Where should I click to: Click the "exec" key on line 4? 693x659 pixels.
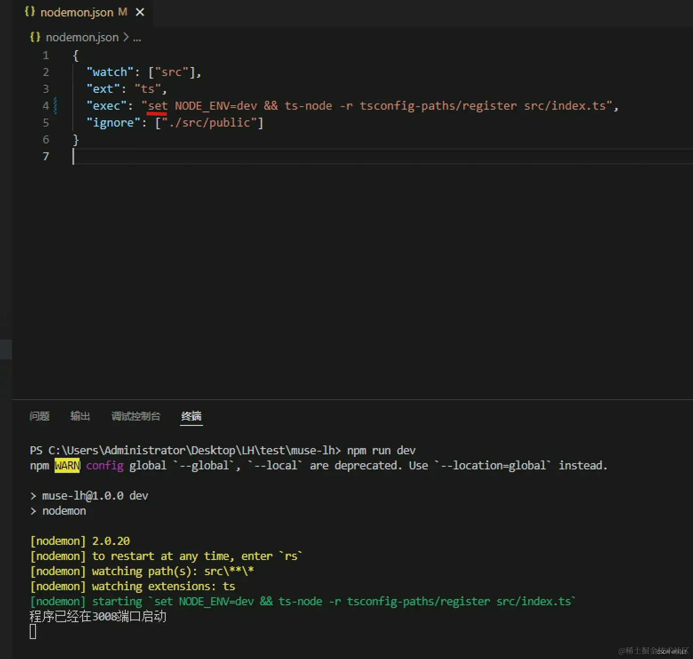107,106
